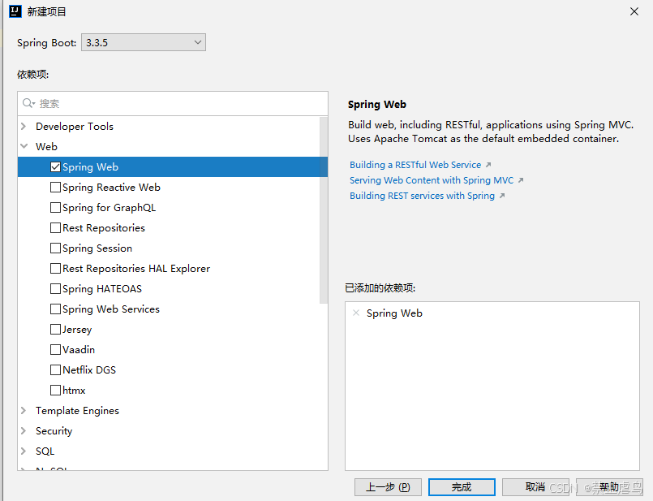Click the 帮助 button

tap(609, 487)
